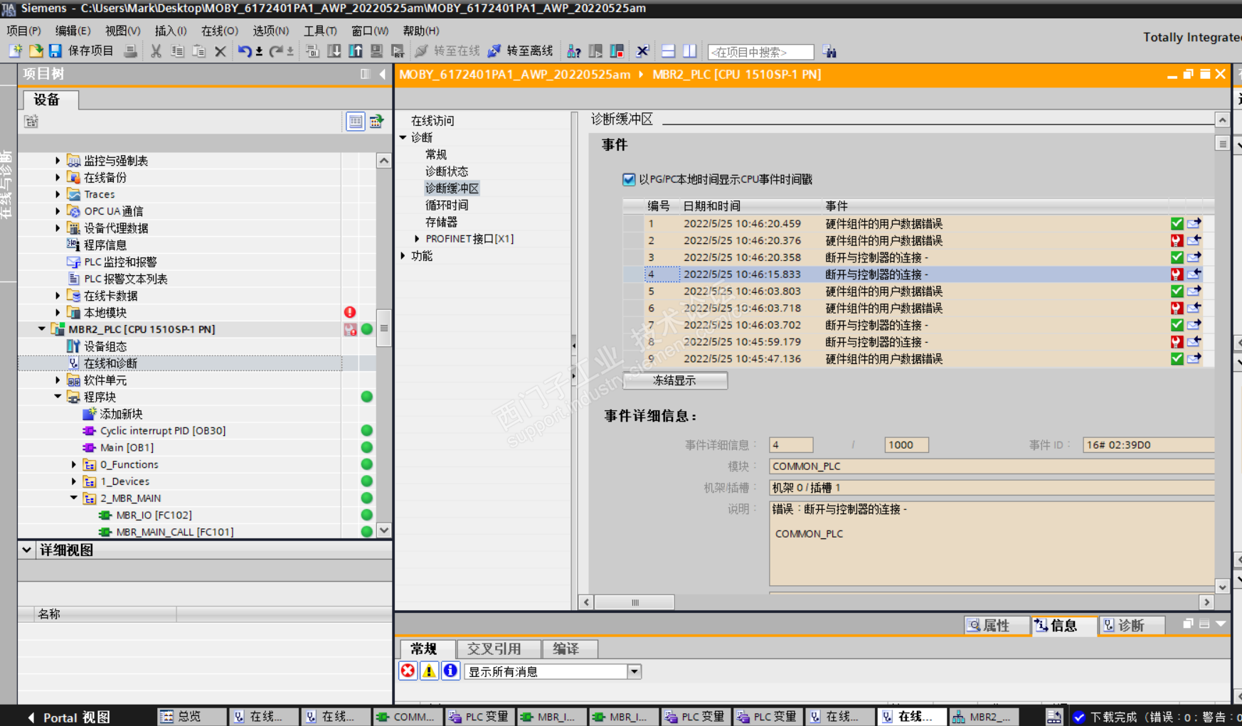
Task: Save the project with 保存项目
Action: [x=81, y=51]
